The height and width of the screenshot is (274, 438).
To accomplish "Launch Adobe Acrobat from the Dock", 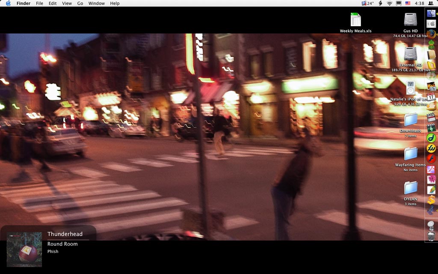I will [x=431, y=169].
